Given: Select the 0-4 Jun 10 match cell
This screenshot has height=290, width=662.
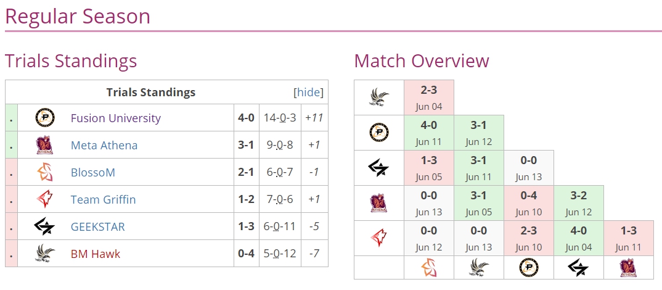Looking at the screenshot, I should click(529, 203).
